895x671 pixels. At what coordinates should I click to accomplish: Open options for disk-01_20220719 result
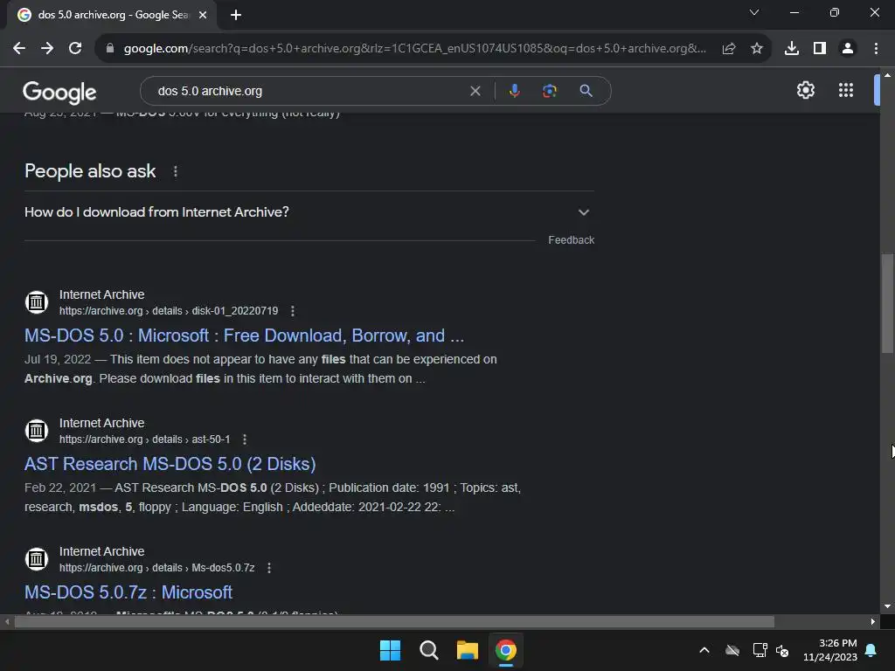click(293, 311)
